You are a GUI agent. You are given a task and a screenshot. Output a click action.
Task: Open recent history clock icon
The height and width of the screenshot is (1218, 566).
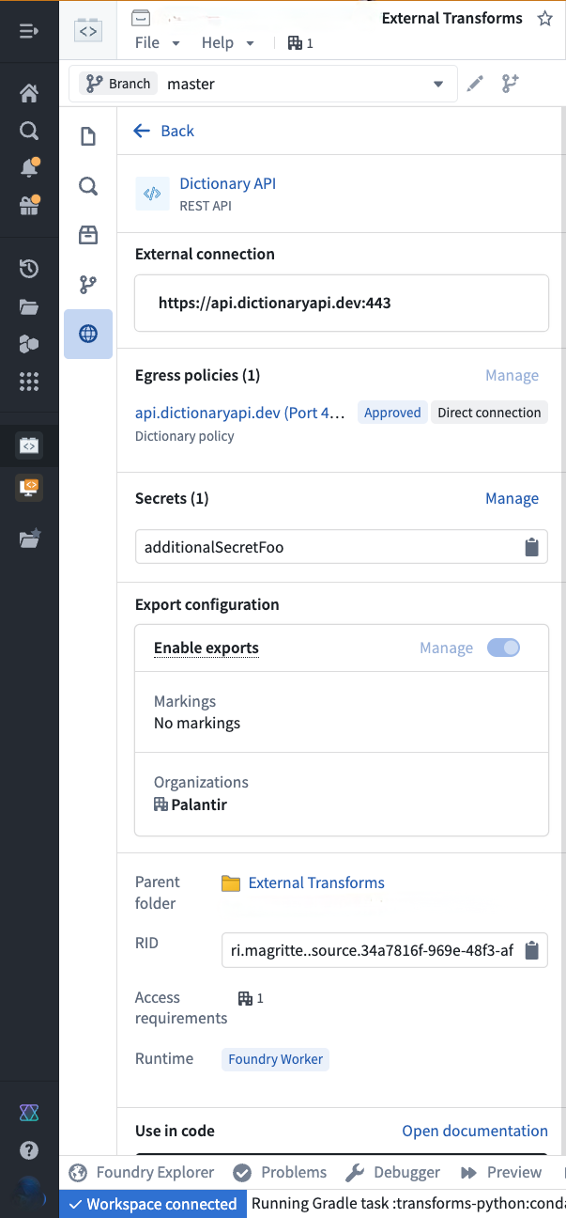pyautogui.click(x=29, y=269)
